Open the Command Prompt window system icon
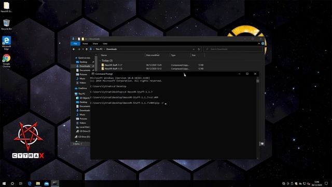 coord(93,74)
